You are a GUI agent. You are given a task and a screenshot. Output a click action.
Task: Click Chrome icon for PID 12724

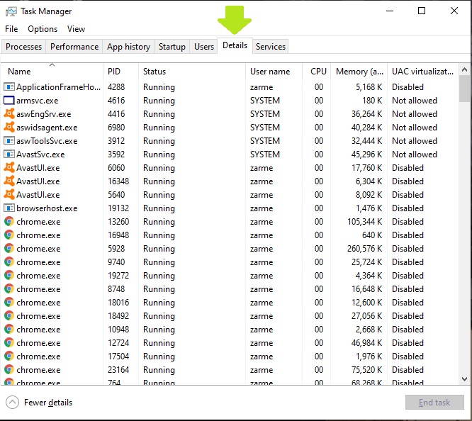point(9,343)
